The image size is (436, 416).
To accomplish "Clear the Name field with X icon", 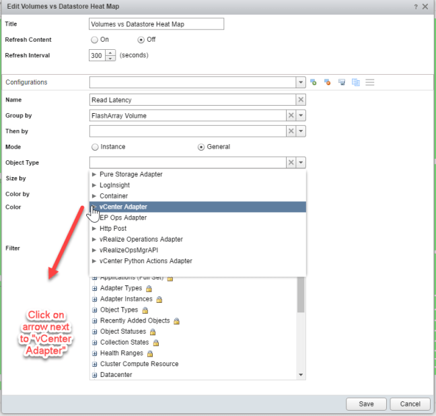I will click(301, 100).
